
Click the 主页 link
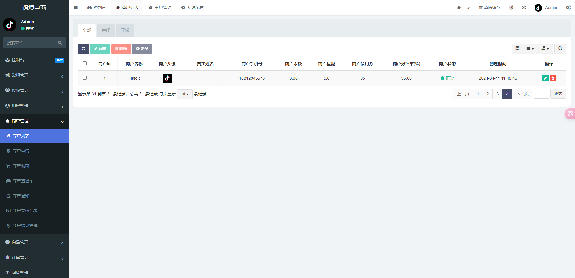(464, 7)
